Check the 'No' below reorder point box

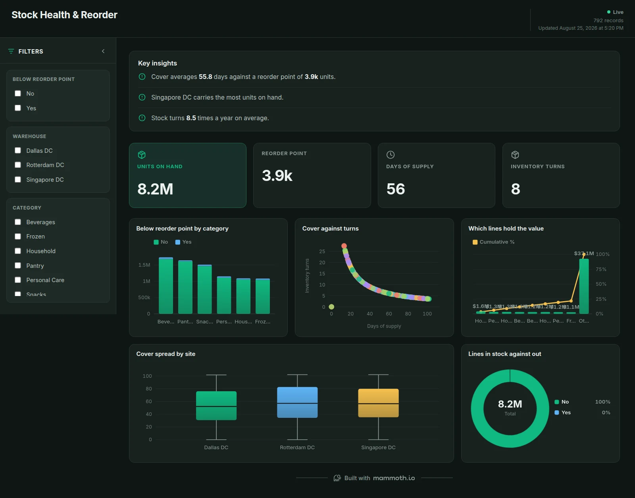18,93
